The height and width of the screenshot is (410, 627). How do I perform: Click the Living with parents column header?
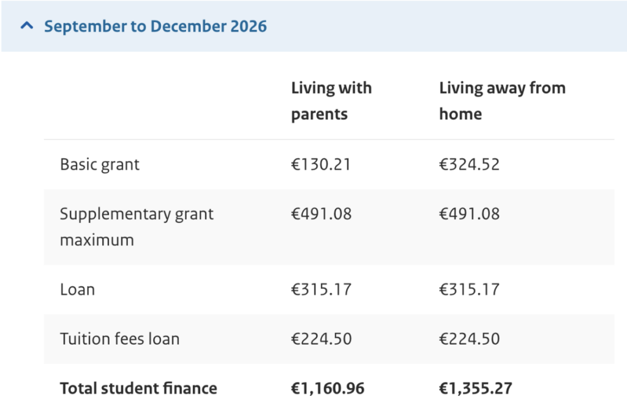pos(331,101)
